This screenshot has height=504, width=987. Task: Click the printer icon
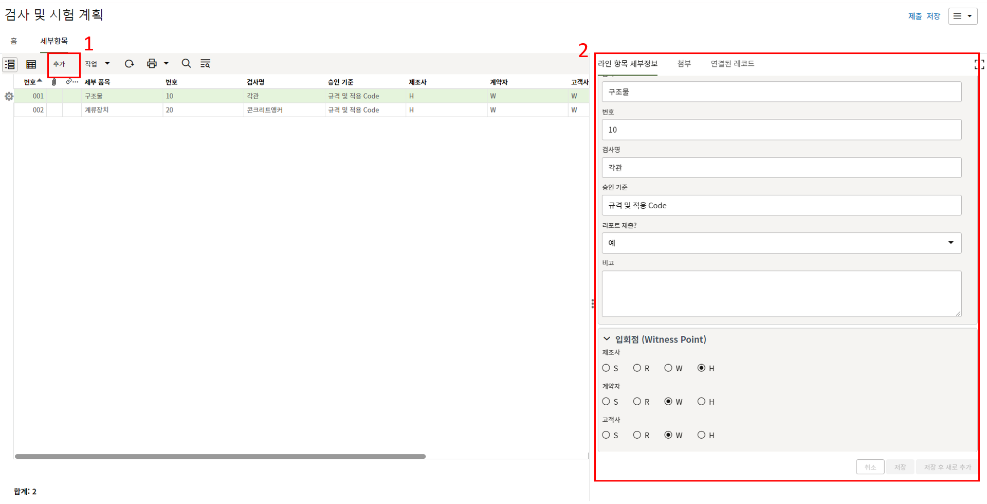pyautogui.click(x=152, y=64)
